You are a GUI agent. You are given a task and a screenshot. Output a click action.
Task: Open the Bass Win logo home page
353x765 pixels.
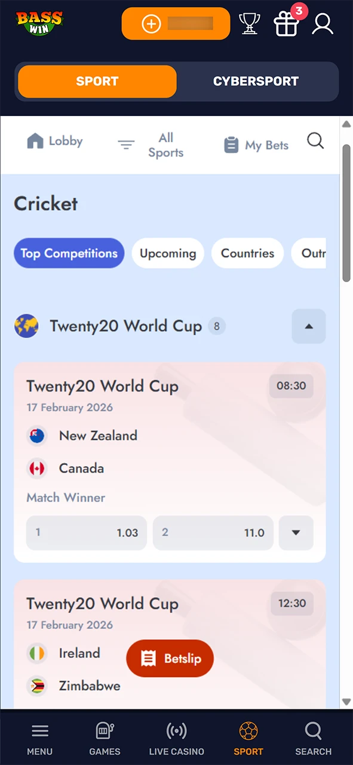[39, 23]
